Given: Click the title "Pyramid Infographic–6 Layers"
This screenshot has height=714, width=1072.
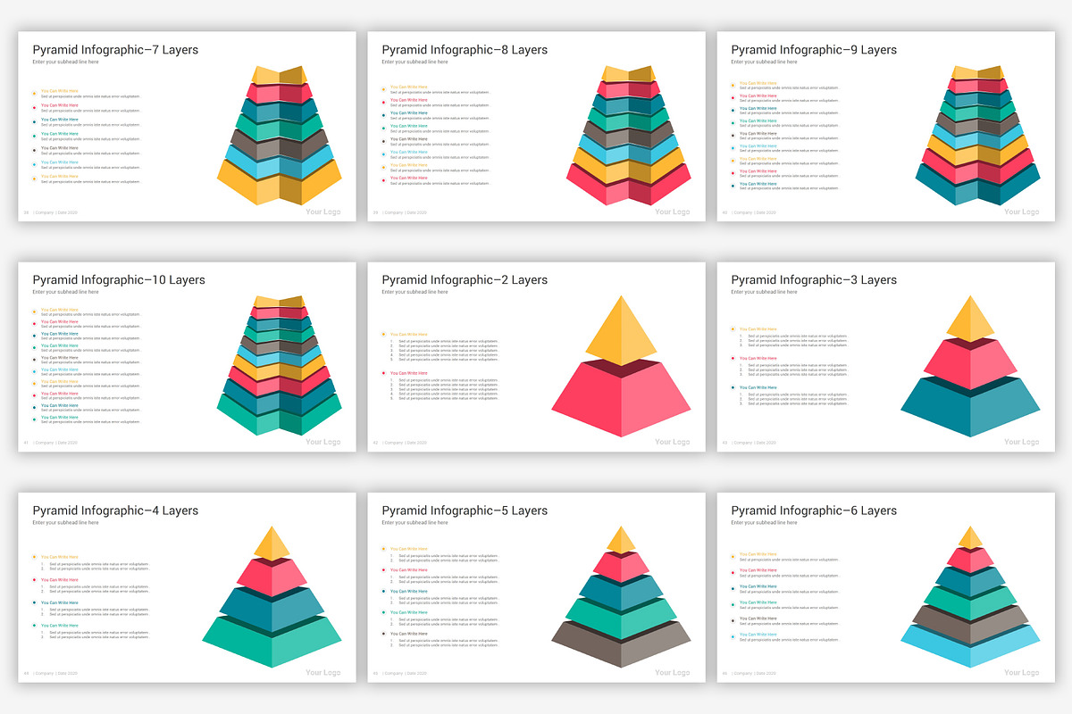Looking at the screenshot, I should [x=814, y=511].
